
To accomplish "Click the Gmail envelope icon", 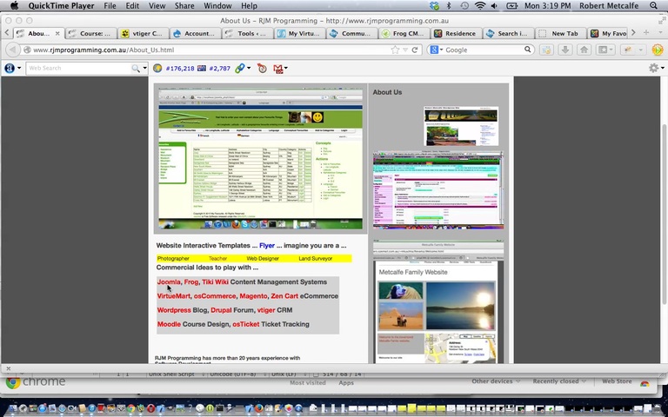I will coord(278,69).
